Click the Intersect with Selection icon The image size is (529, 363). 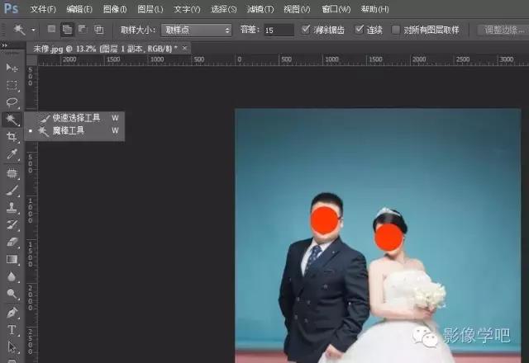(x=98, y=30)
